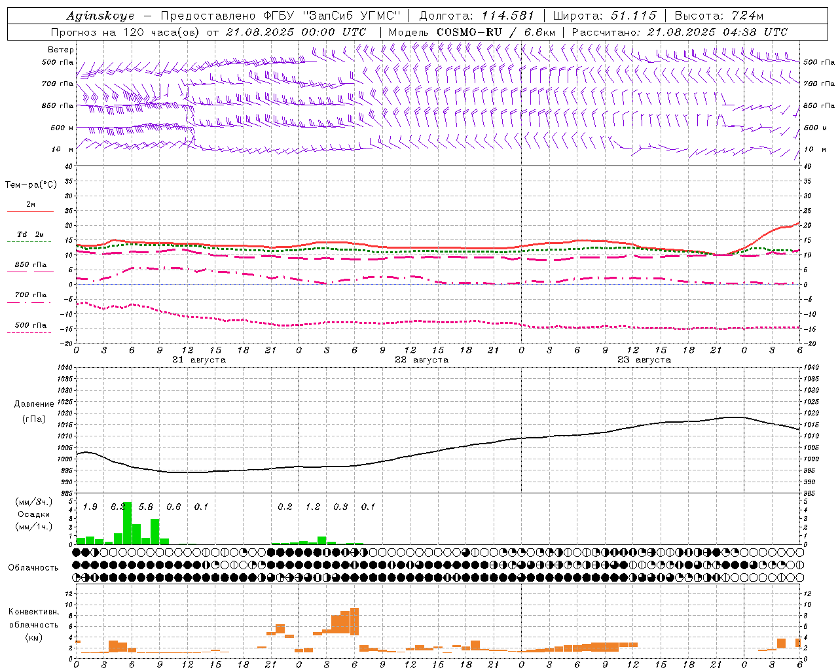Click the precipitation amount "0.3"
The image size is (838, 670).
pos(340,507)
